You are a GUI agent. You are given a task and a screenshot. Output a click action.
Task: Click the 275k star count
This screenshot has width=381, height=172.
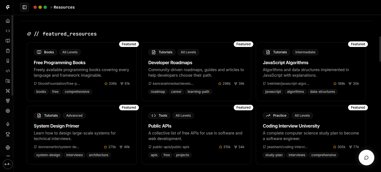coord(112,147)
